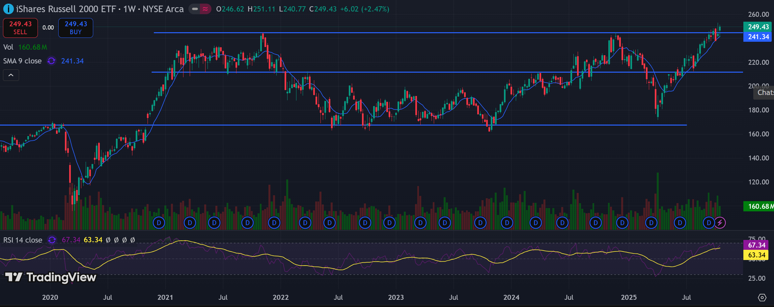The width and height of the screenshot is (774, 307).
Task: Click the 2020 label on time axis
Action: (x=50, y=297)
